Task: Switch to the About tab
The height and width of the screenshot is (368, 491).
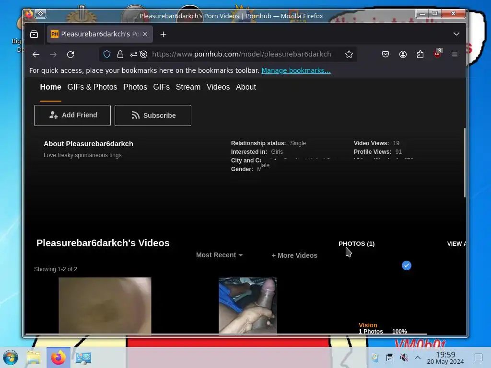Action: coord(246,87)
